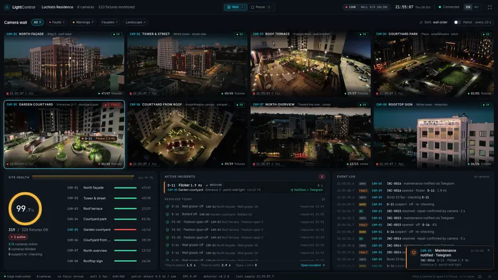This screenshot has height=280, width=498.
Task: Click the CAM-05 FAULT status badge
Action: pyautogui.click(x=113, y=105)
